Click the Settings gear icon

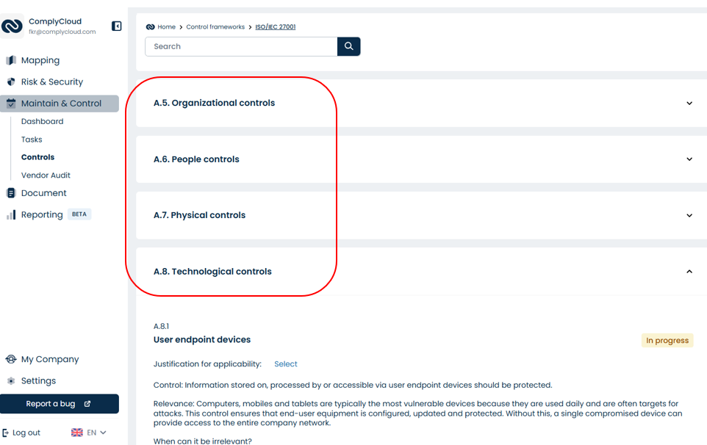(x=11, y=381)
